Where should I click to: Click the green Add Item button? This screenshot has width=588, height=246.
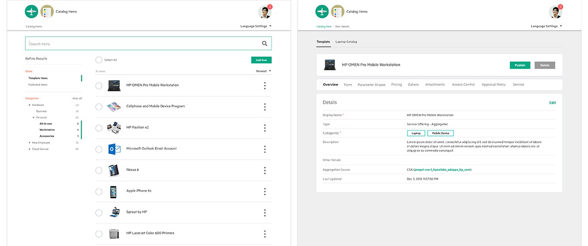click(x=261, y=60)
